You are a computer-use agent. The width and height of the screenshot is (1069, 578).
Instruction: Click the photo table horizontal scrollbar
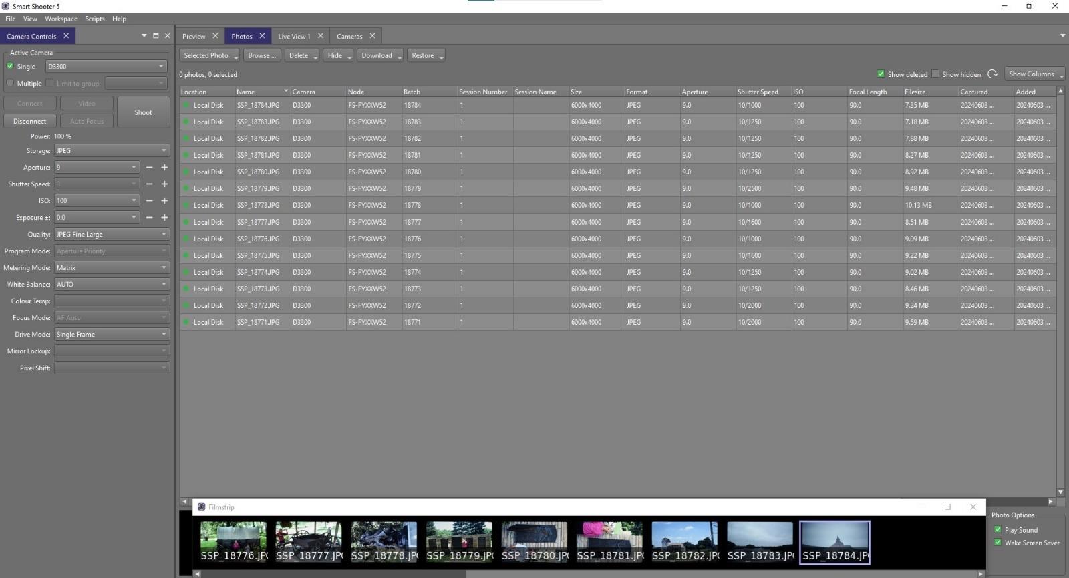[x=544, y=501]
